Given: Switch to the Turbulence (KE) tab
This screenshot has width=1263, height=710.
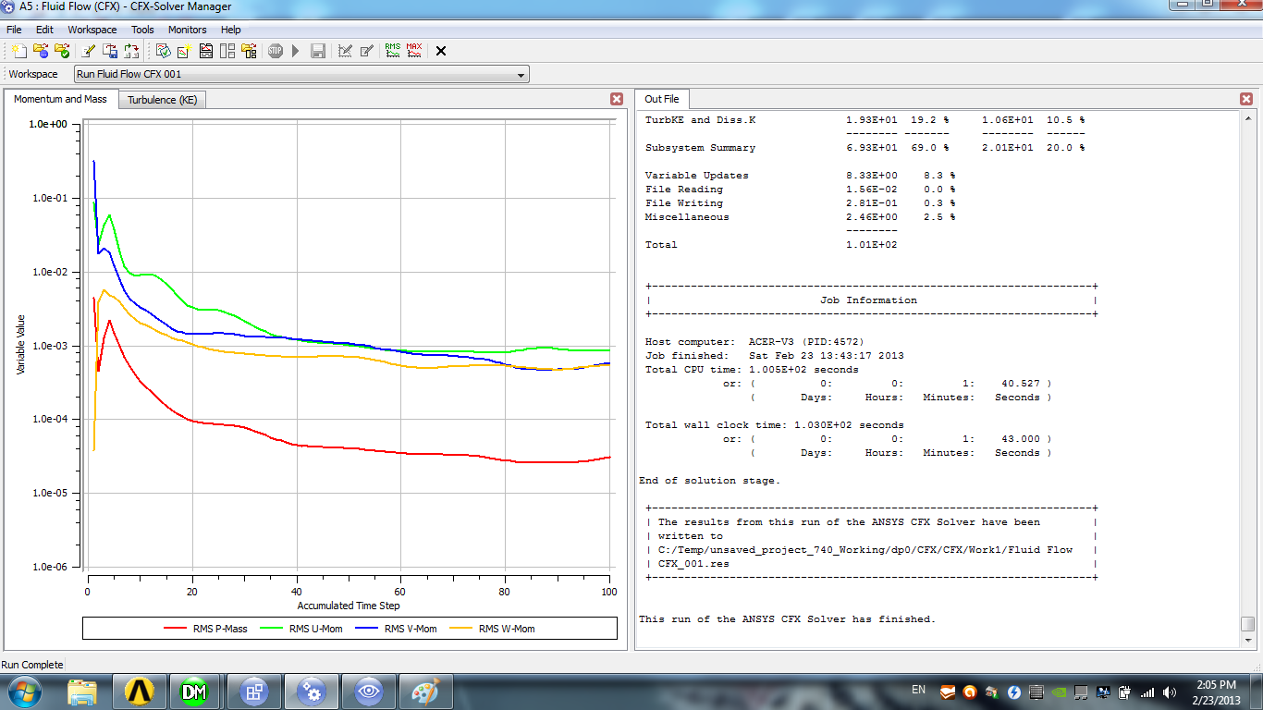Looking at the screenshot, I should click(x=162, y=100).
